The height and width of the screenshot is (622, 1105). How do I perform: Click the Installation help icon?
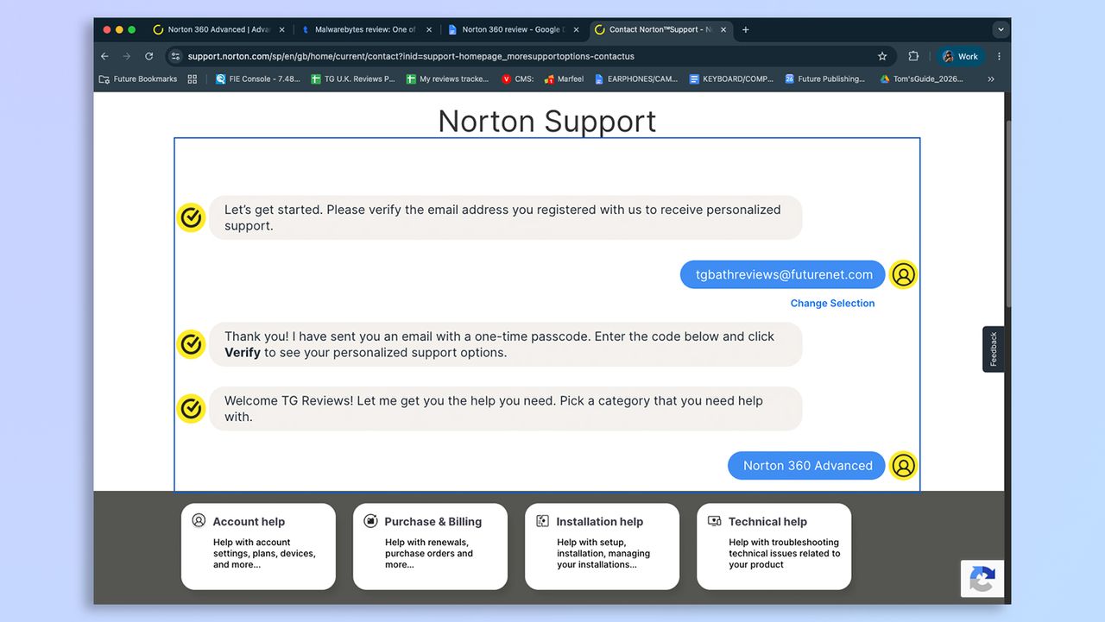click(542, 521)
